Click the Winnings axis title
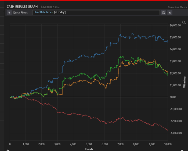This screenshot has width=188, height=151. pos(185,82)
